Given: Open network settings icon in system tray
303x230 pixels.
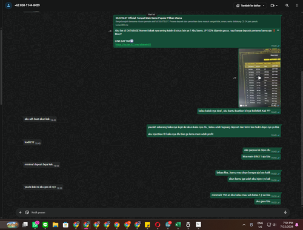Looking at the screenshot, I should (269, 225).
